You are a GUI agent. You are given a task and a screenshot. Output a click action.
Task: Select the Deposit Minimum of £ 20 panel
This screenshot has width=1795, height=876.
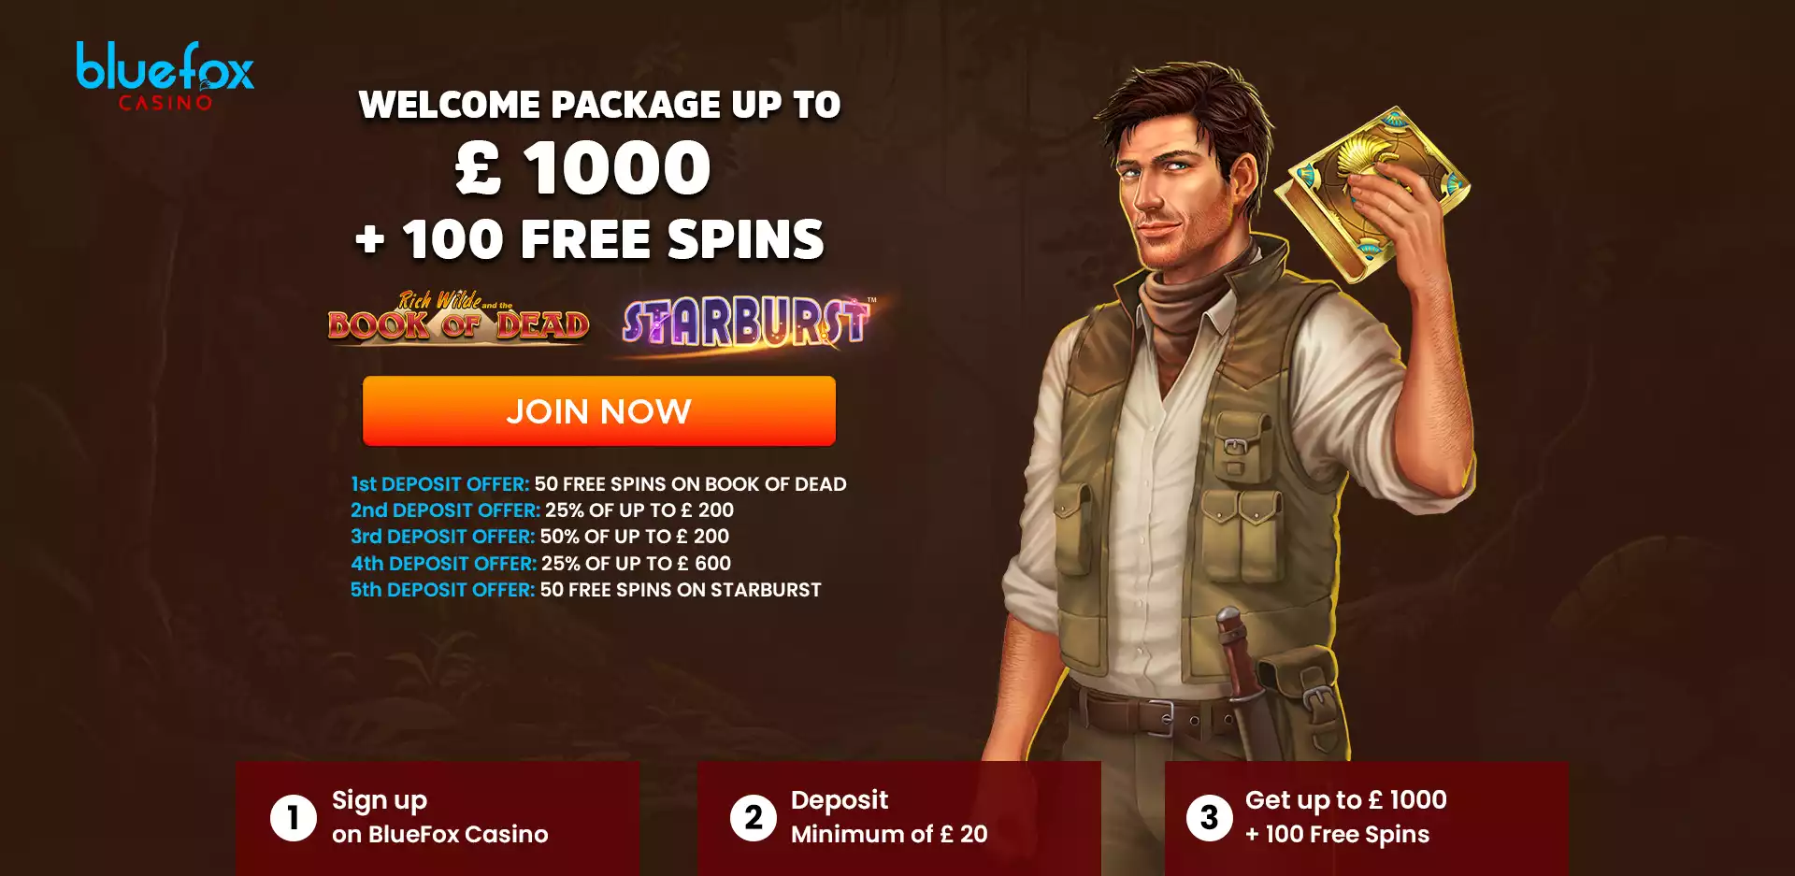click(x=899, y=818)
